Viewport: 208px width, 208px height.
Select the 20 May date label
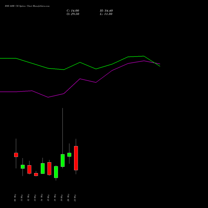click(68, 198)
